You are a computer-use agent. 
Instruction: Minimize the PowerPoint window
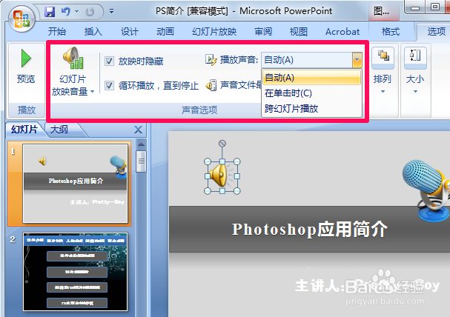click(414, 7)
